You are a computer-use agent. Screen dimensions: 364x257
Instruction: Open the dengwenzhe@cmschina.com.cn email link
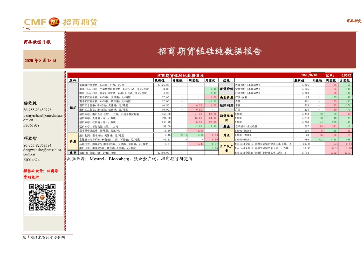pos(43,152)
